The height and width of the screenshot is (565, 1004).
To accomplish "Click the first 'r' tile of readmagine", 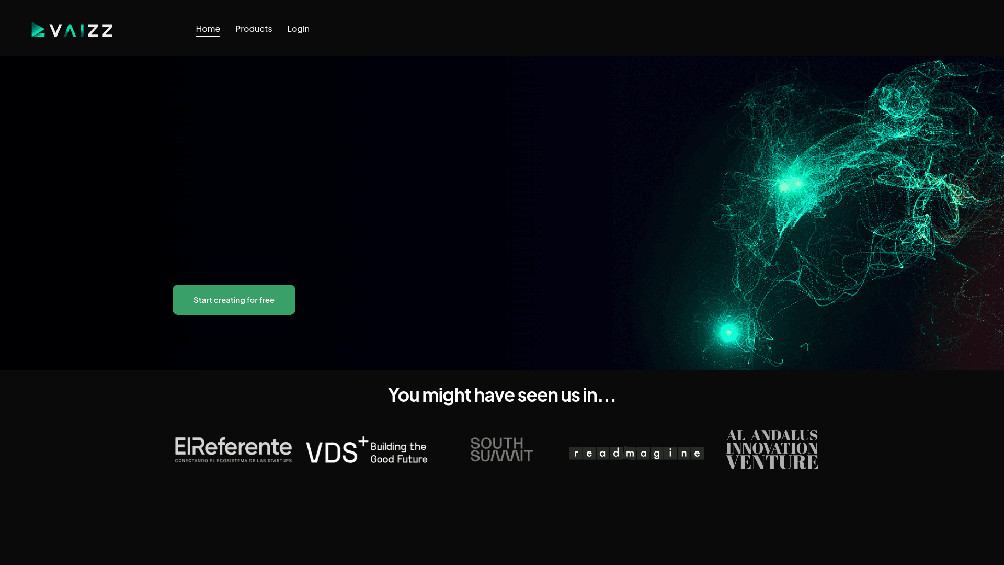I will (x=576, y=453).
